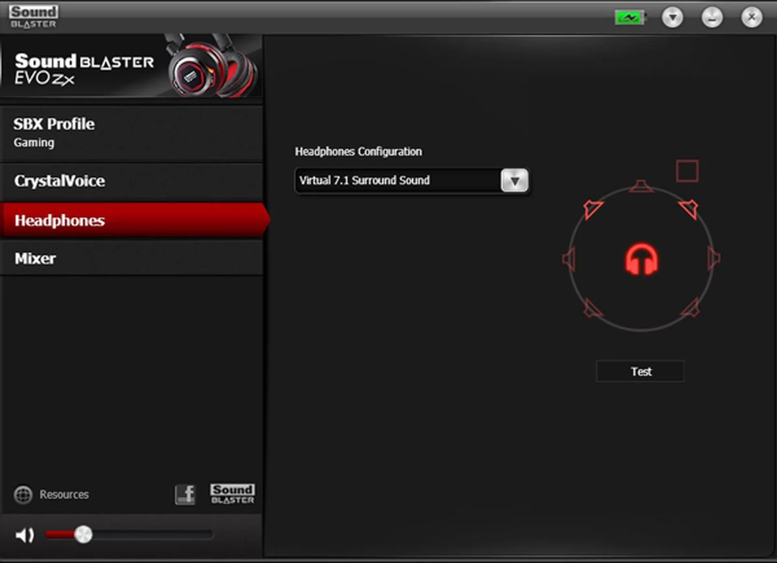Click the front left speaker icon
777x563 pixels.
(x=593, y=209)
